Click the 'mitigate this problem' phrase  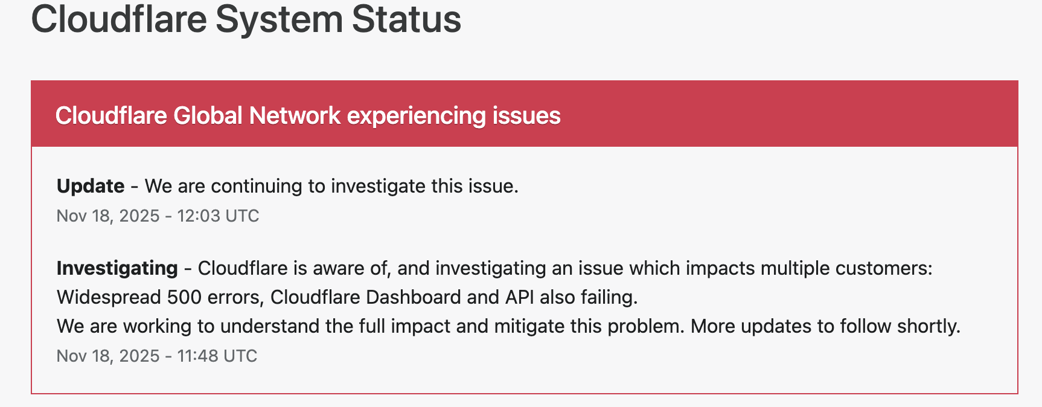(x=589, y=326)
